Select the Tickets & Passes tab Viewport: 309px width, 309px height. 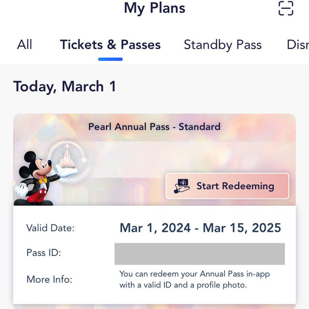111,44
